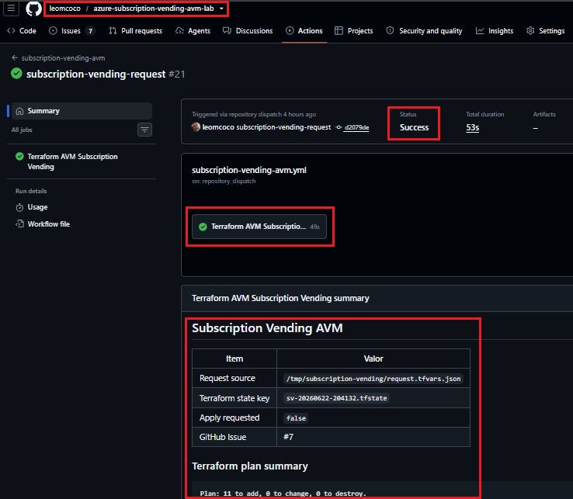The width and height of the screenshot is (573, 499).
Task: Click the Agents icon
Action: (179, 31)
